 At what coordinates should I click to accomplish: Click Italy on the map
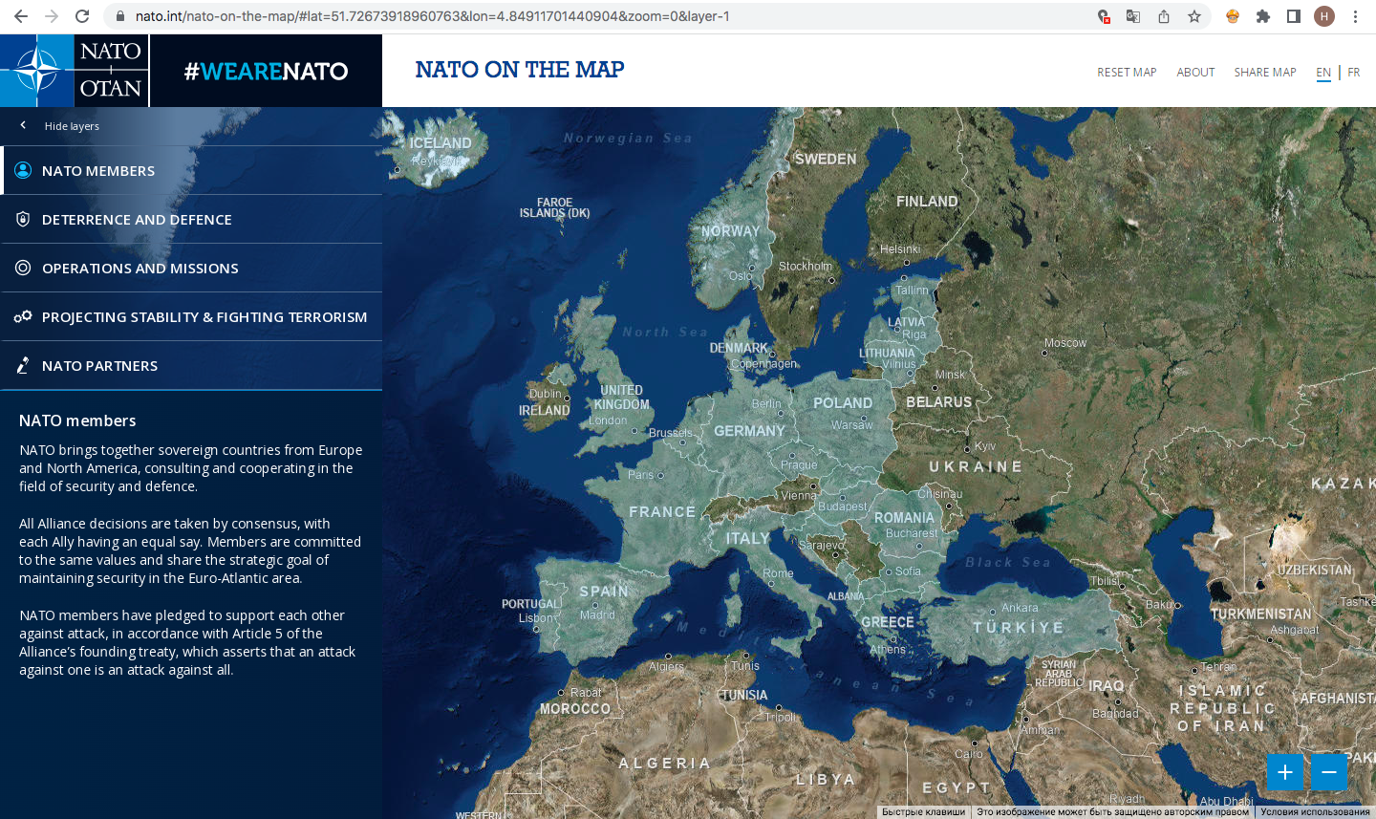tap(747, 539)
